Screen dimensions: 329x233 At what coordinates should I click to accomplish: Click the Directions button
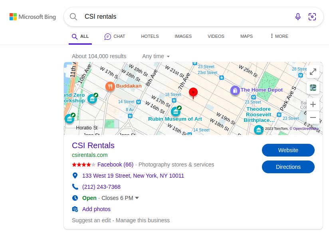click(288, 167)
